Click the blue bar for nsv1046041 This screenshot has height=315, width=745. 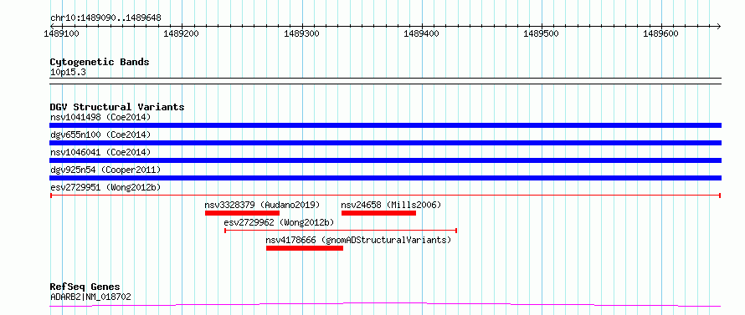[385, 160]
